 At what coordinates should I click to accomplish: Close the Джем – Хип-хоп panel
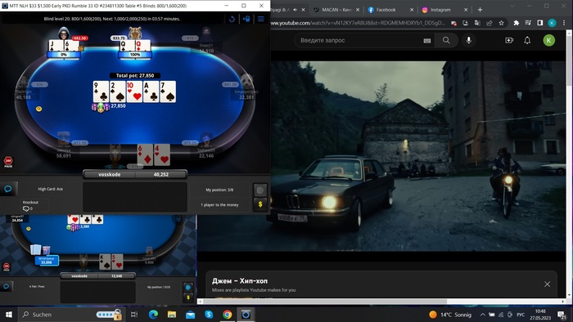point(547,284)
